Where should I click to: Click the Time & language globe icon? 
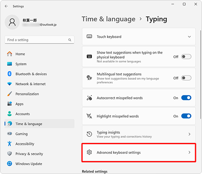(10, 124)
